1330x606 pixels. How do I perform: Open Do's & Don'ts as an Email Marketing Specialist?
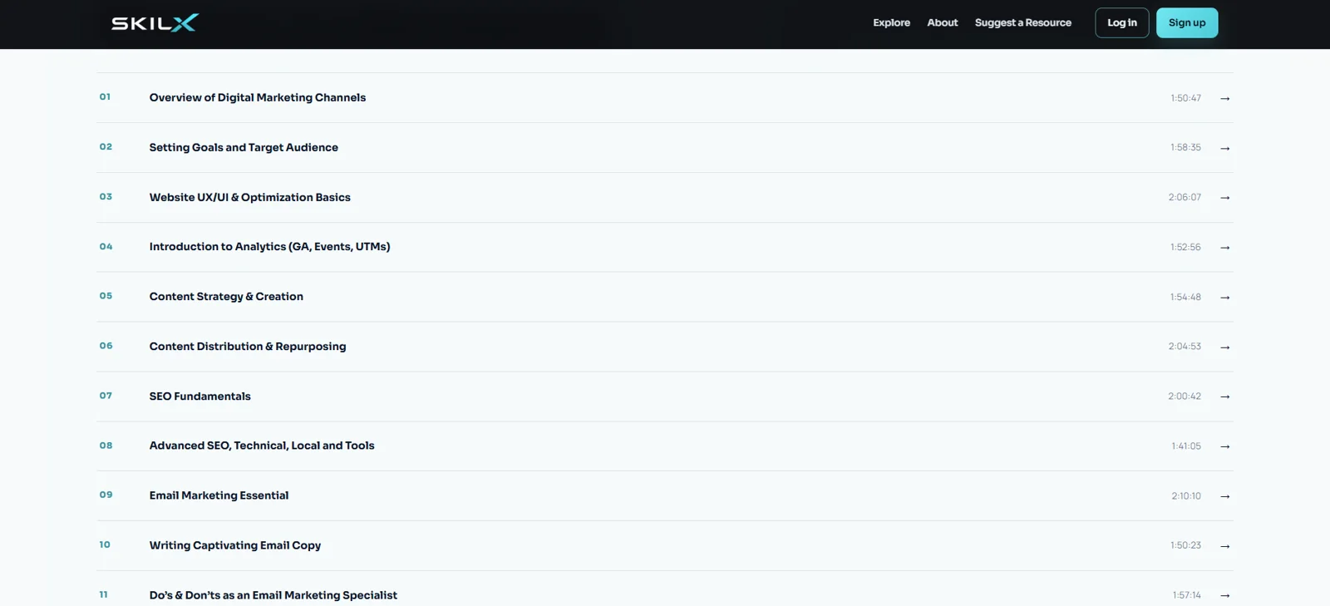[273, 595]
